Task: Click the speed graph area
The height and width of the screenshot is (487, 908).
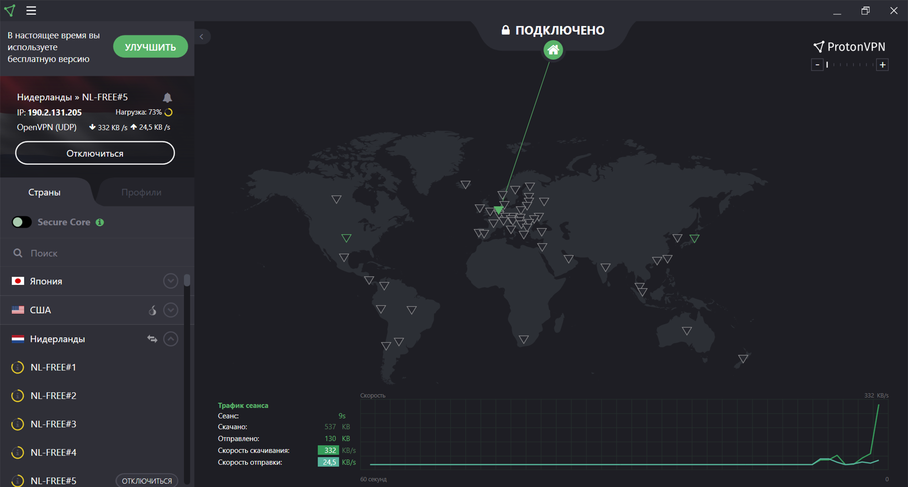Action: point(624,434)
